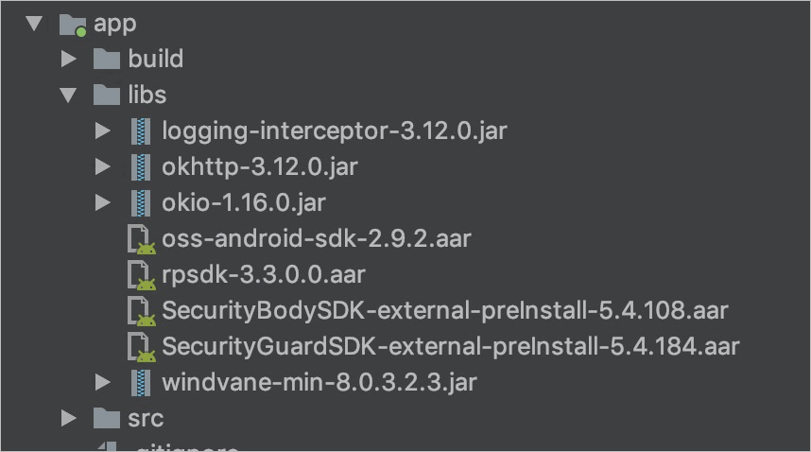This screenshot has height=452, width=811.
Task: Select the logging-interceptor-3.12.0.jar entry
Action: coord(334,131)
